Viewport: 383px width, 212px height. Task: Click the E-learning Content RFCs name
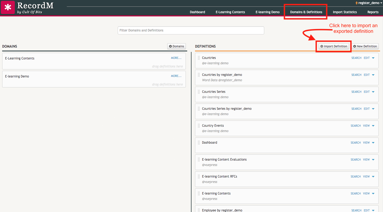tap(220, 176)
